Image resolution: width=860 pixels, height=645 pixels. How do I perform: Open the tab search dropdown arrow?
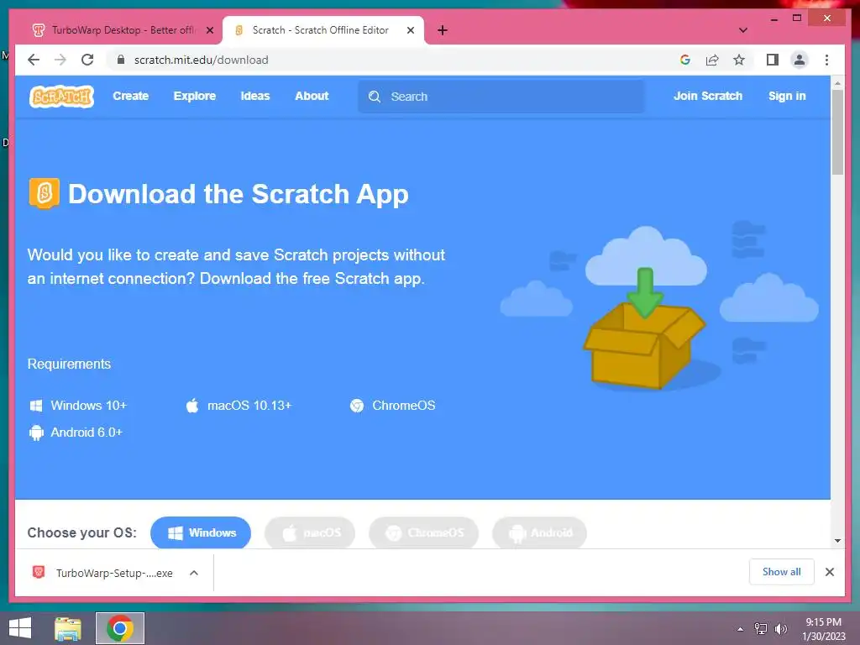pos(742,30)
